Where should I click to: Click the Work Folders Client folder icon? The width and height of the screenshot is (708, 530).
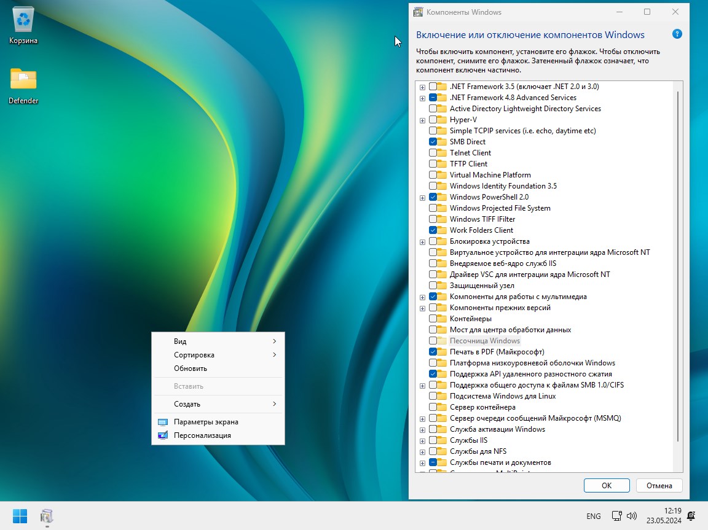point(442,230)
